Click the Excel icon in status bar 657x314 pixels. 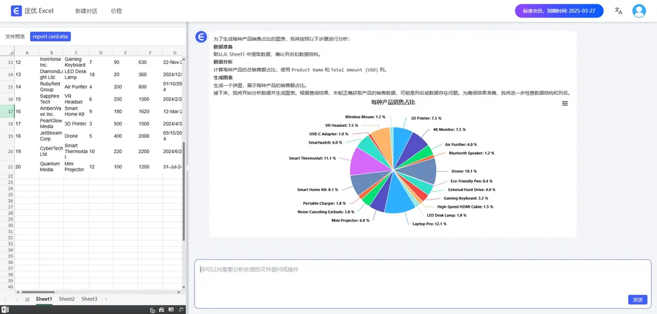5,310
